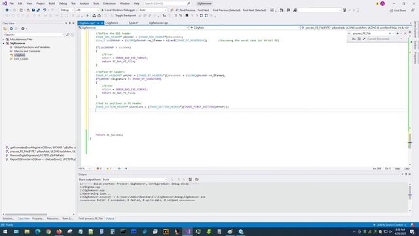Open the process_PE_File member dropdown
The height and width of the screenshot is (236, 419).
coord(356,28)
